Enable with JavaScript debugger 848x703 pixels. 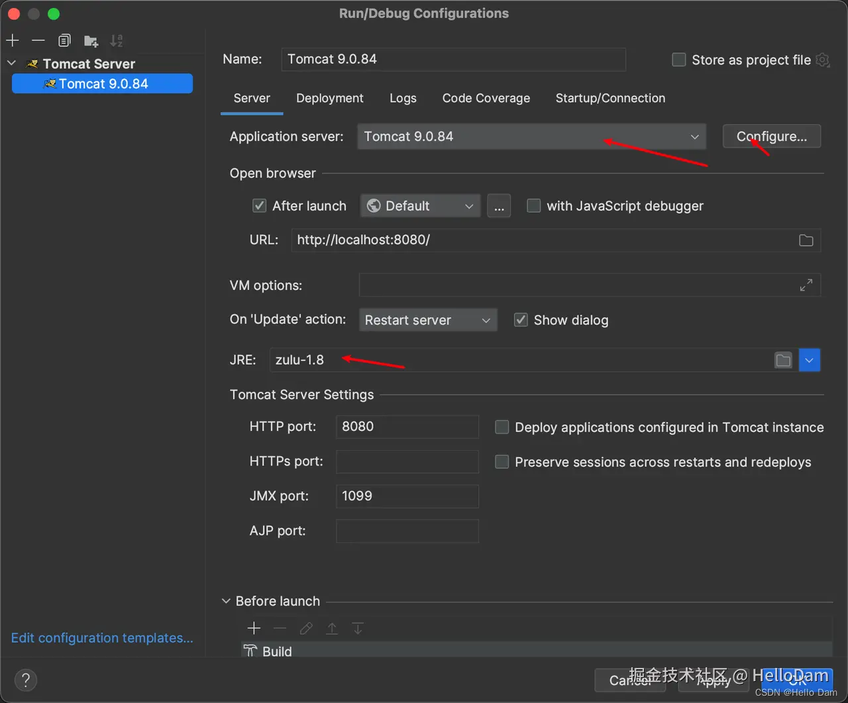533,206
